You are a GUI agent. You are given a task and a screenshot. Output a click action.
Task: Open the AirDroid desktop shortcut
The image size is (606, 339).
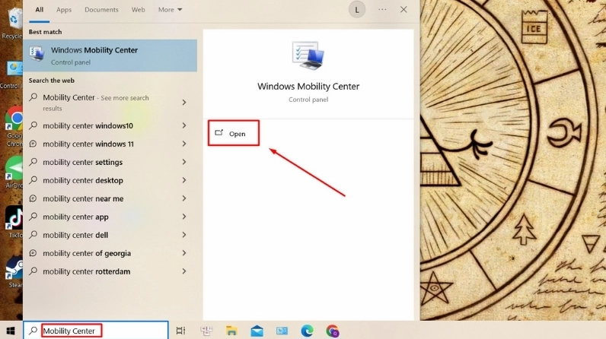point(14,173)
